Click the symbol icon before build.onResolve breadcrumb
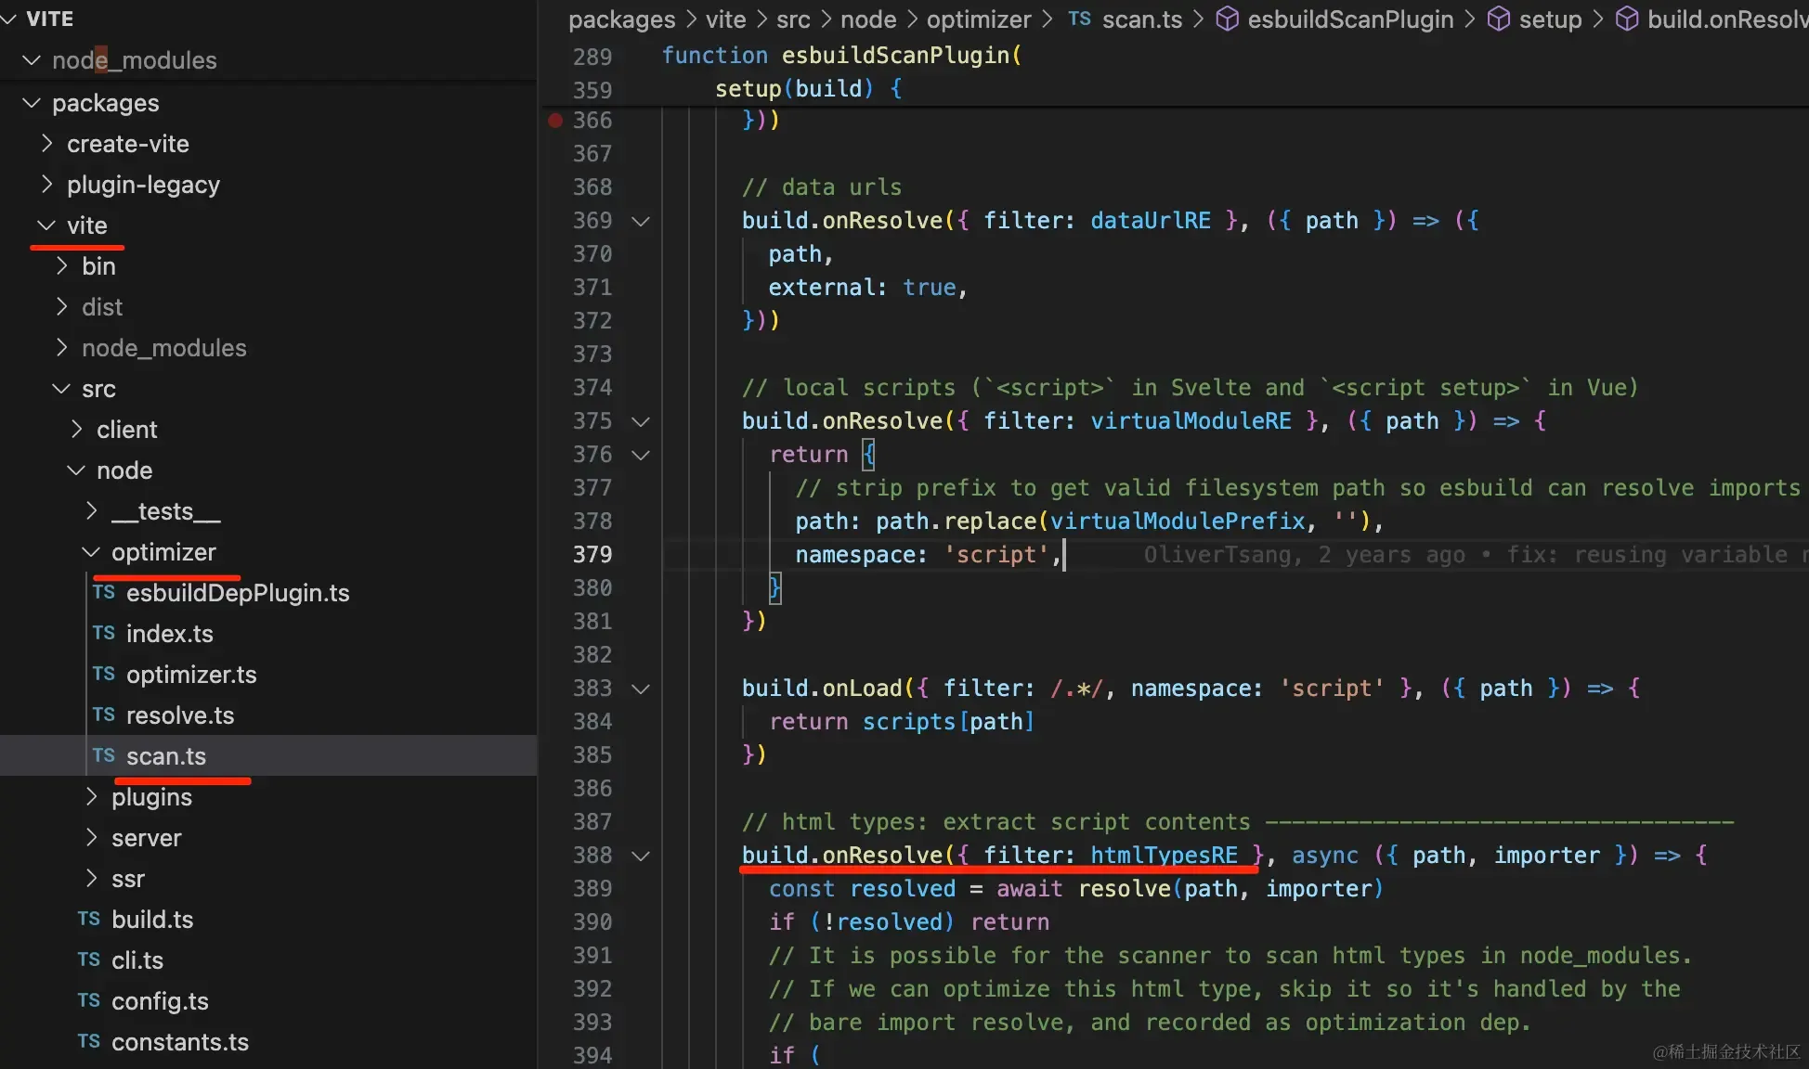Image resolution: width=1809 pixels, height=1069 pixels. (1627, 19)
